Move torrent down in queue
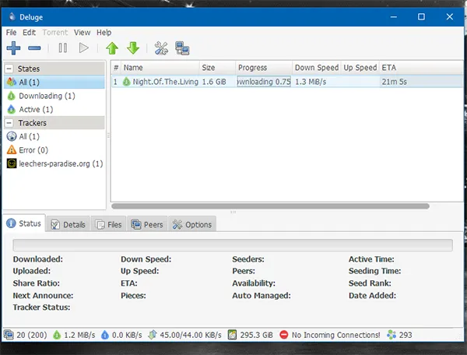The image size is (467, 355). point(132,48)
